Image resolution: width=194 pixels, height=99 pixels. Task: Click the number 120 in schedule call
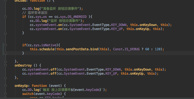158,49
